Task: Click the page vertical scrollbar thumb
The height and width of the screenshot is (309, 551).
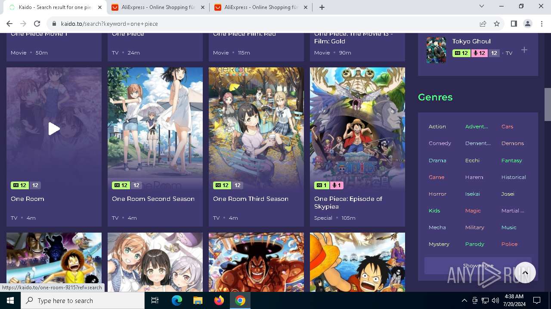Action: (x=548, y=105)
